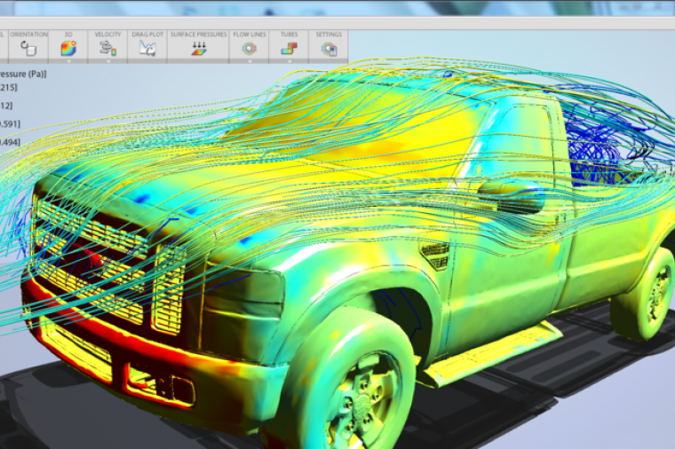Select the legend value ending in 215
The height and width of the screenshot is (449, 675).
pos(9,88)
